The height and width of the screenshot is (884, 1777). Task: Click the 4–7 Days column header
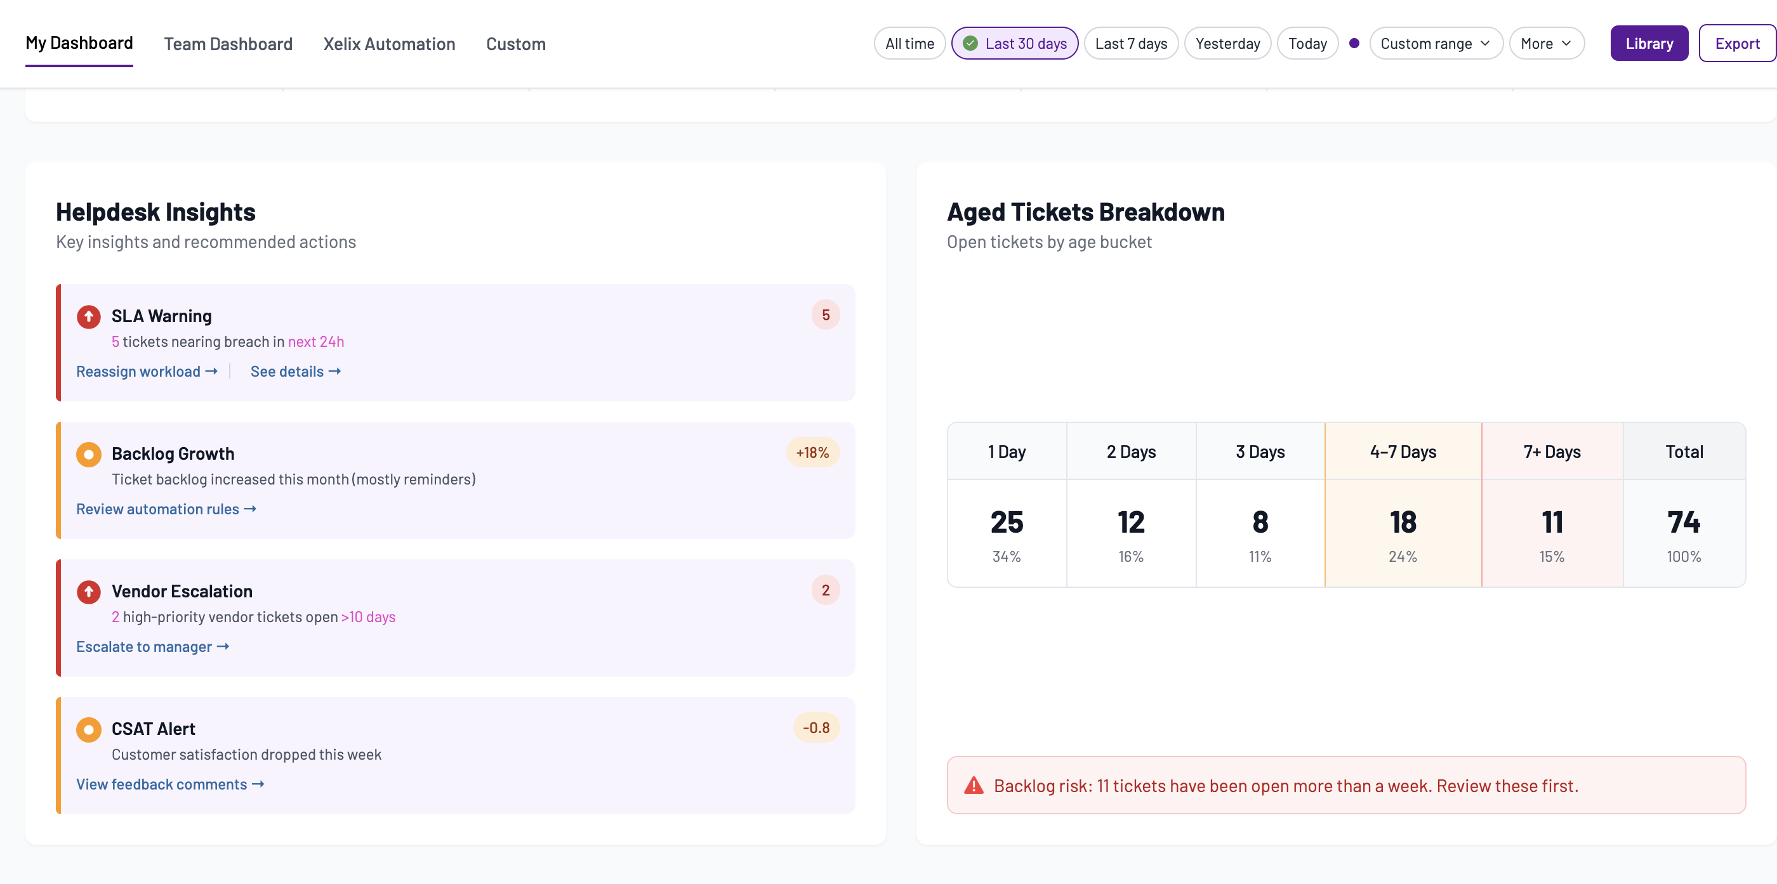click(1403, 452)
